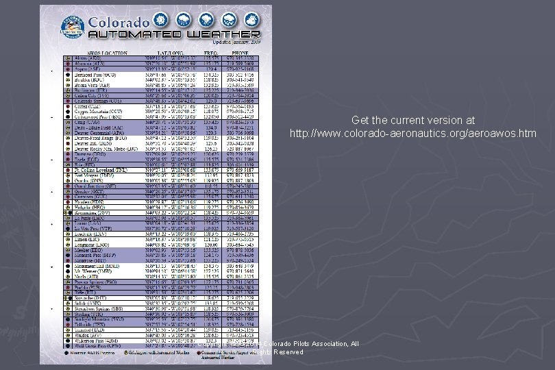The height and width of the screenshot is (370, 555).
Task: Select the Denver Rocky Mtn. Metro location name
Action: click(106, 149)
